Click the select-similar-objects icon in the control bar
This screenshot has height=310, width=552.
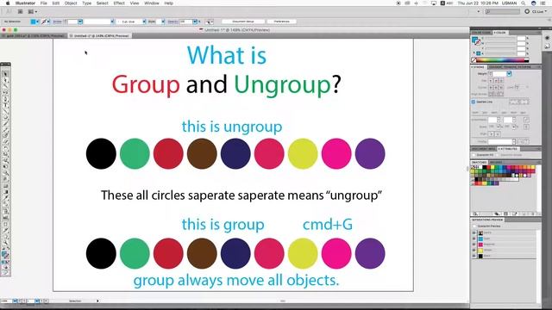click(x=210, y=22)
